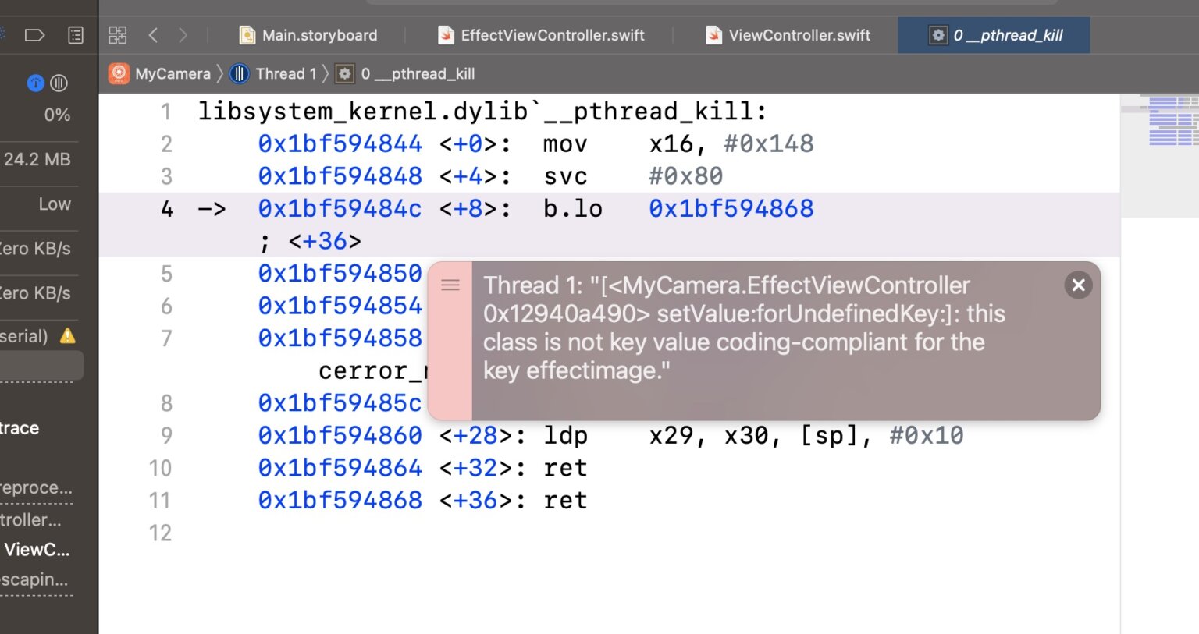Image resolution: width=1199 pixels, height=634 pixels.
Task: Click the Swift icon on EffectViewController.swift
Action: click(x=447, y=34)
